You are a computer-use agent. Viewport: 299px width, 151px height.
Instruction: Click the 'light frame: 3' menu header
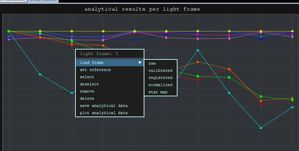tap(99, 54)
